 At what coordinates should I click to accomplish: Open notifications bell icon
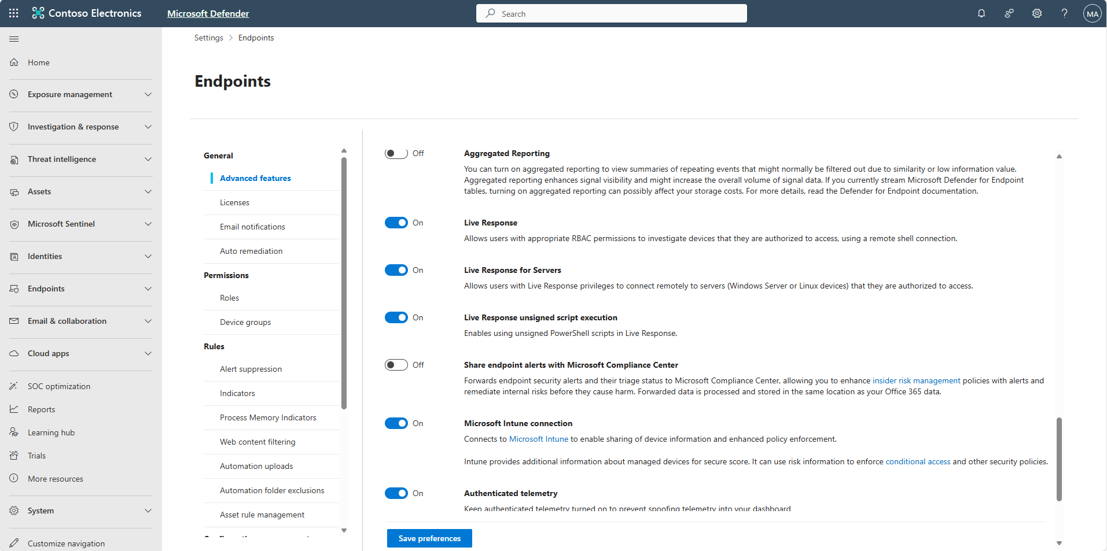tap(981, 13)
